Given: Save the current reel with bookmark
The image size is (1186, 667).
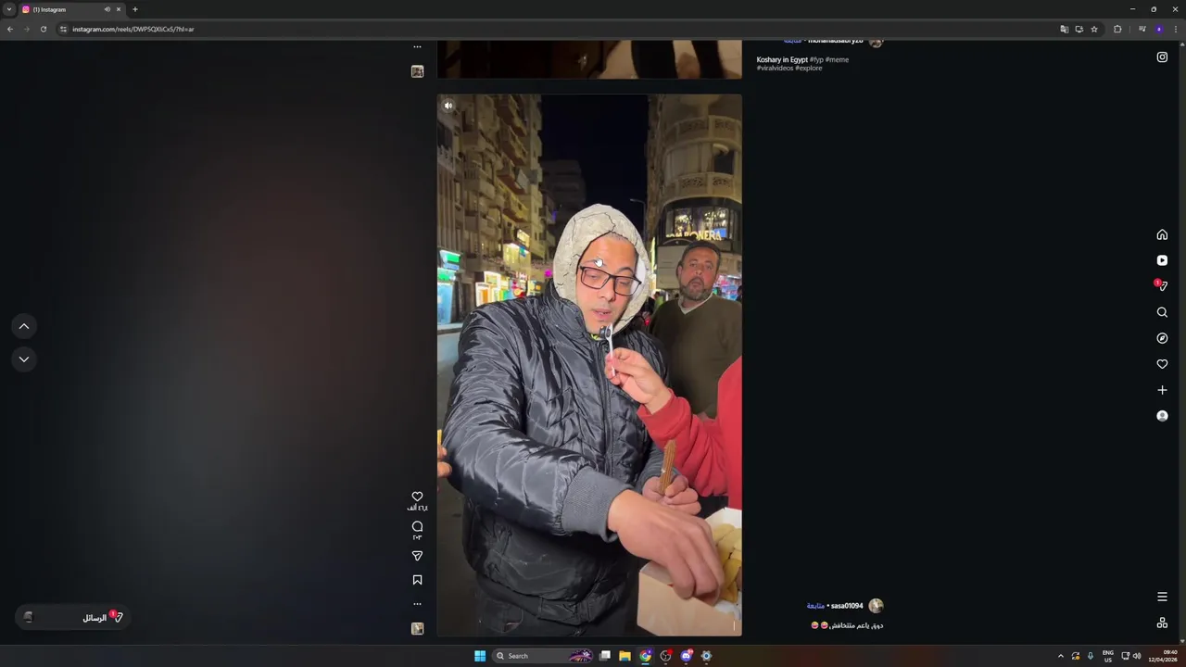Looking at the screenshot, I should [x=417, y=580].
